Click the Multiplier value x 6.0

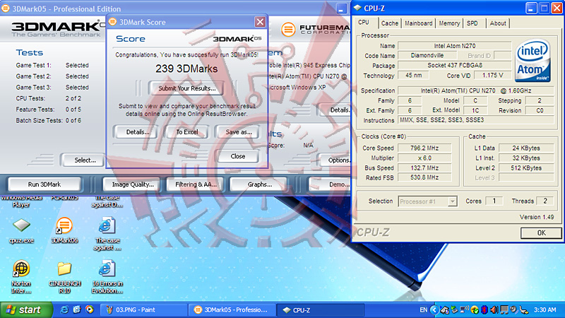click(424, 158)
